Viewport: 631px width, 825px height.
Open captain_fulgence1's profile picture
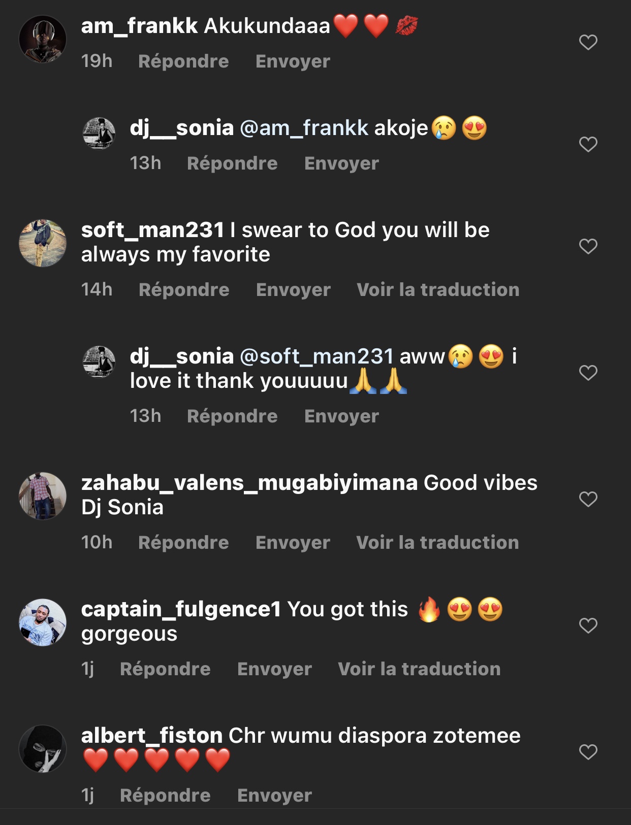(43, 622)
